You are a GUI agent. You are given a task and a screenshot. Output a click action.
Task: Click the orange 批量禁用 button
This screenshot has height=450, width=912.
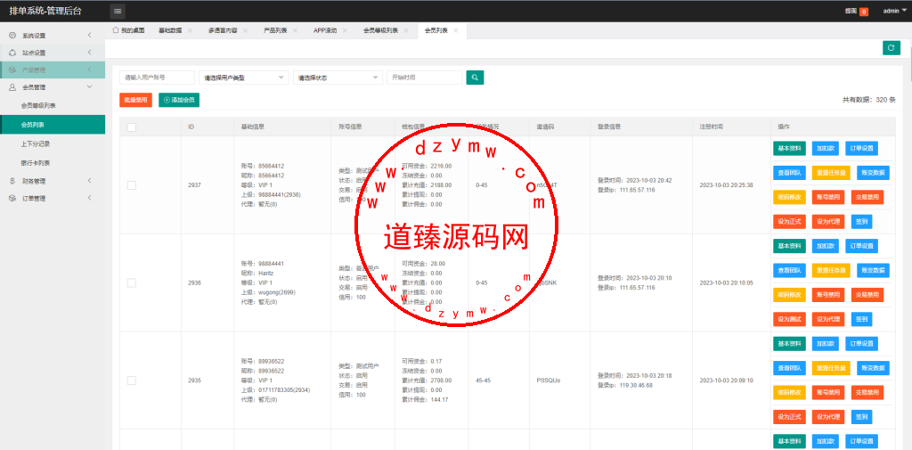click(135, 100)
